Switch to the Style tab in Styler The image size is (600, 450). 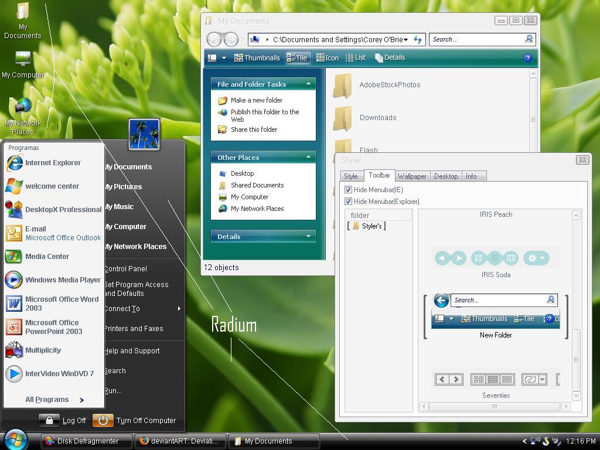coord(350,176)
